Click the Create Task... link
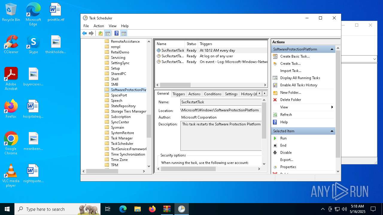Screen dimensions: 383x215 291,64
